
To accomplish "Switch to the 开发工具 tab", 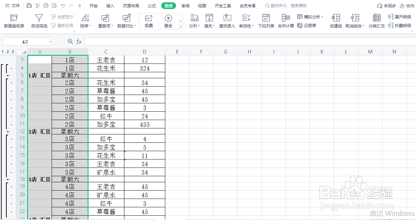I will click(x=223, y=6).
